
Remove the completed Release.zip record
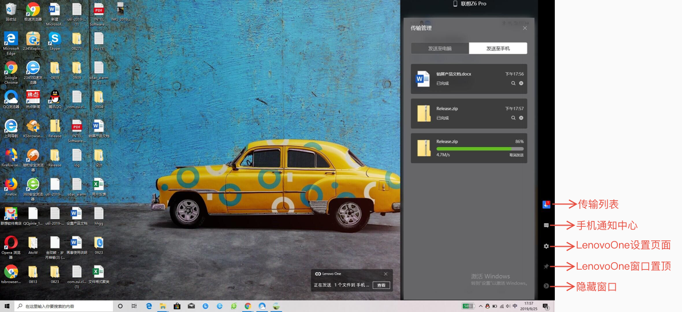click(521, 118)
